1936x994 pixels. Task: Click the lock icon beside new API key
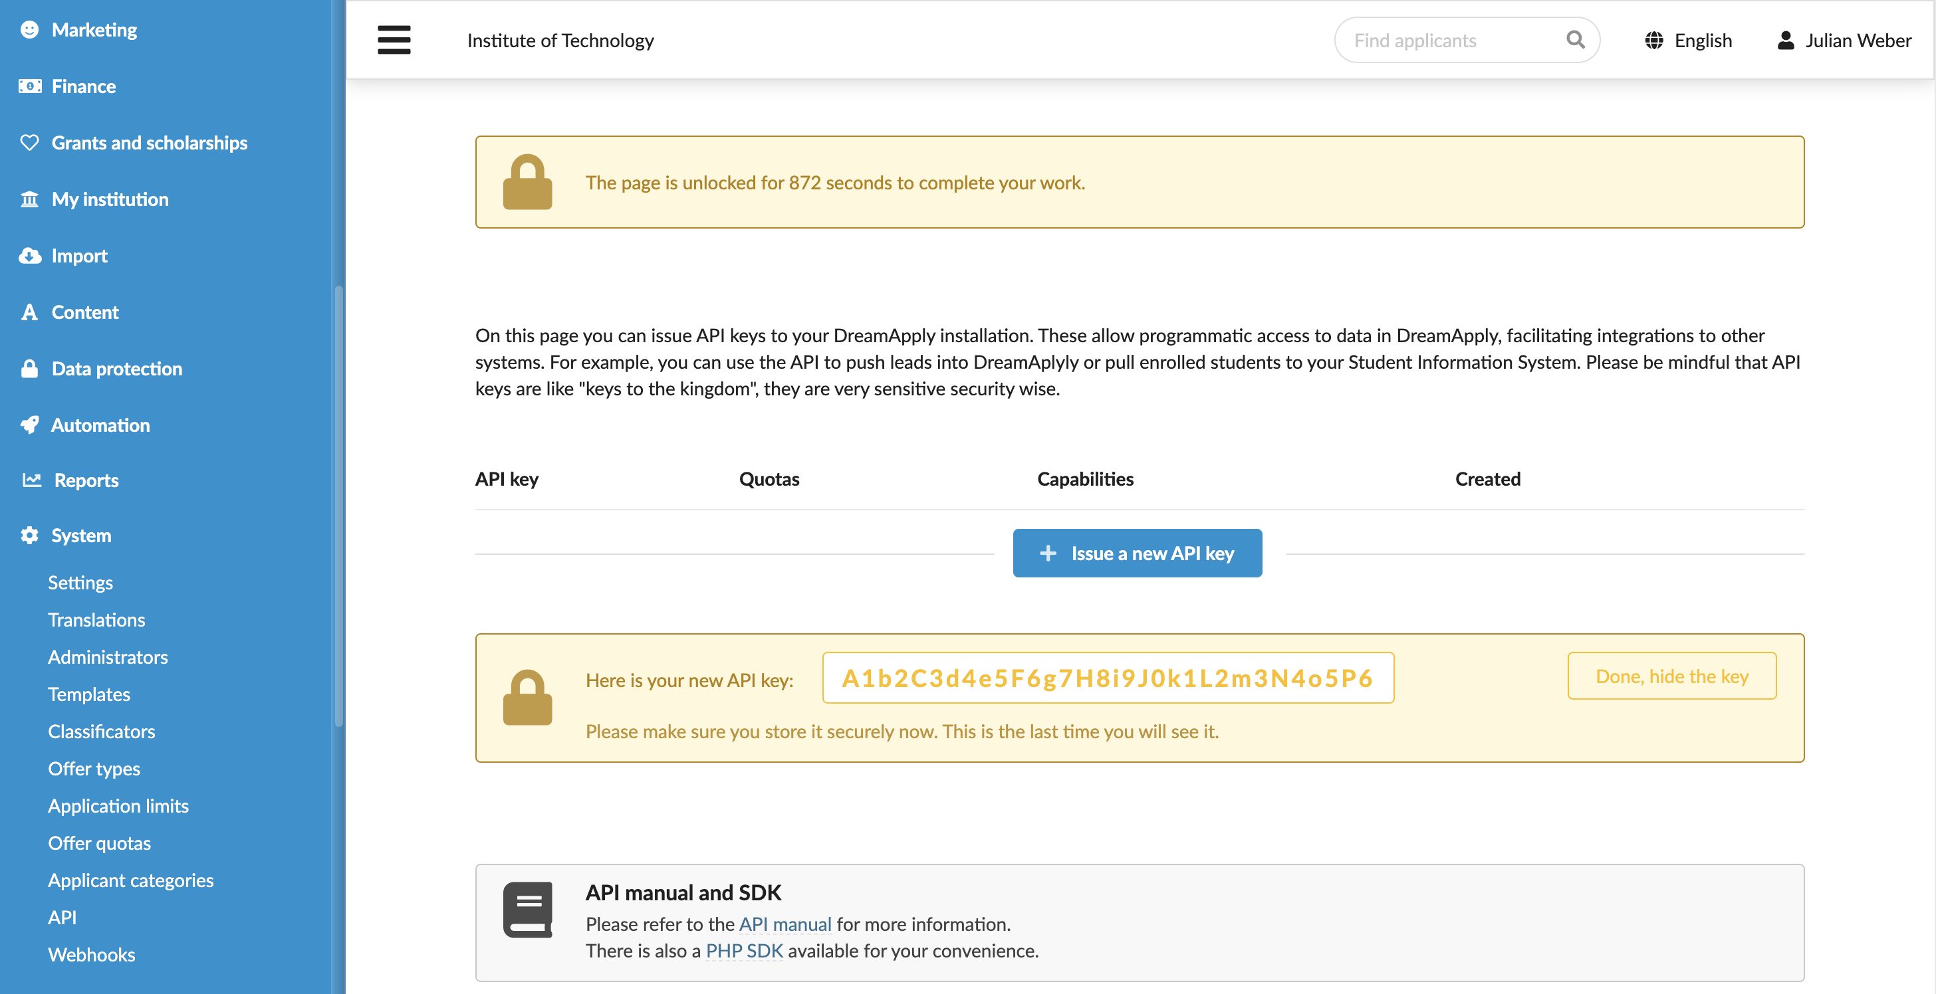pyautogui.click(x=528, y=697)
